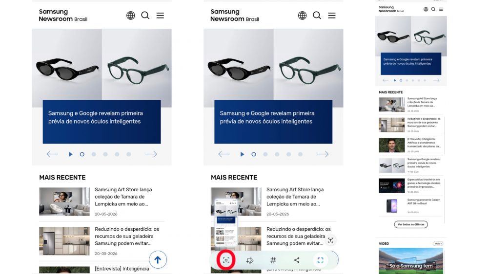This screenshot has height=274, width=488.
Task: Open Samsung apresenta Galaxy A07 5G article
Action: [x=423, y=201]
